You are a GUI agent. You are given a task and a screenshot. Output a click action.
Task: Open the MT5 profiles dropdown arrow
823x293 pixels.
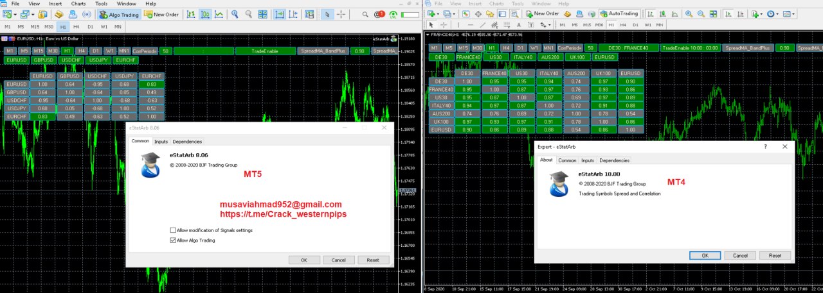[33, 14]
